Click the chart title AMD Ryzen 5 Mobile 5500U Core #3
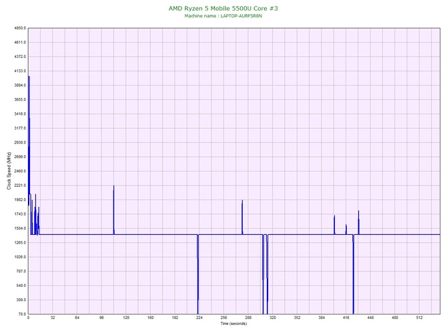447x335 pixels. 223,8
